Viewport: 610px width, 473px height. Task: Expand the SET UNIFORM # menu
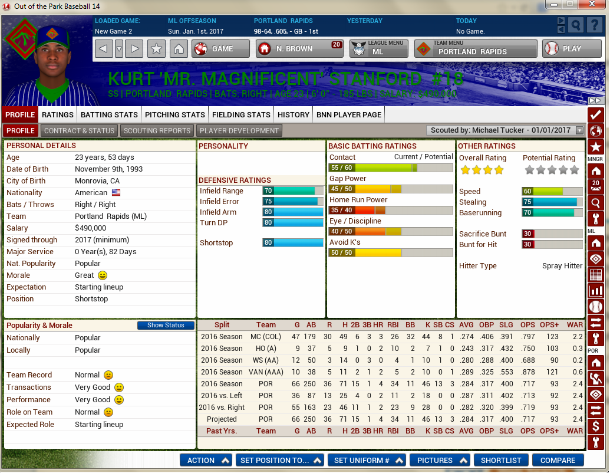(367, 461)
